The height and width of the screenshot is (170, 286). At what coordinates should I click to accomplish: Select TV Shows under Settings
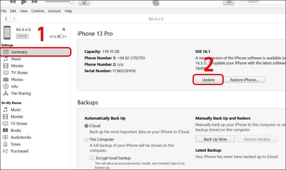click(19, 73)
